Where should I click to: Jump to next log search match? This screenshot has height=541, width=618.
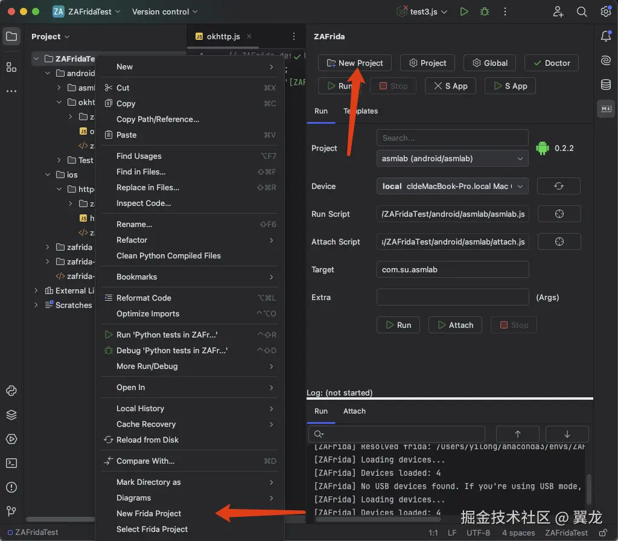[x=567, y=434]
